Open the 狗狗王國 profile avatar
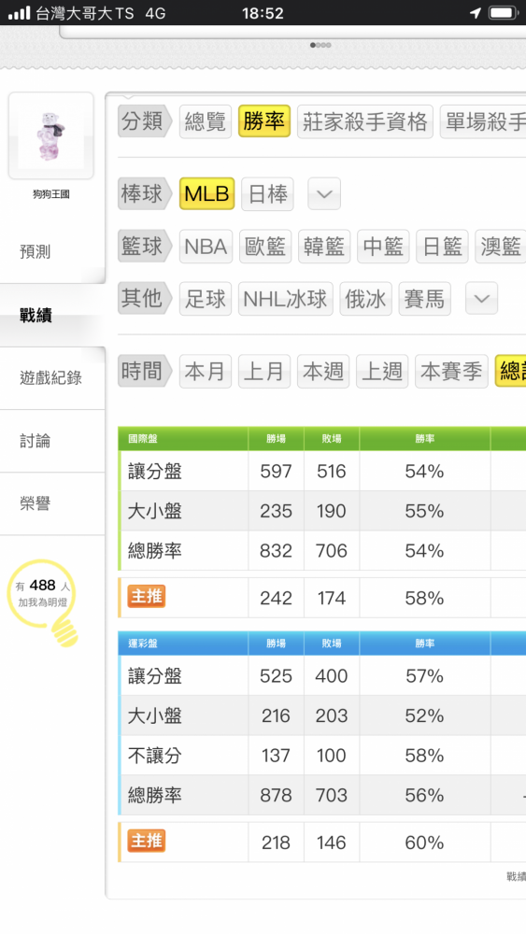The image size is (526, 934). [x=50, y=135]
